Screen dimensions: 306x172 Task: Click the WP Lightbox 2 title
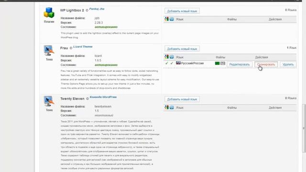pyautogui.click(x=72, y=10)
